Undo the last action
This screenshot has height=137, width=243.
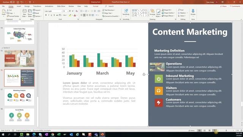click(22, 2)
